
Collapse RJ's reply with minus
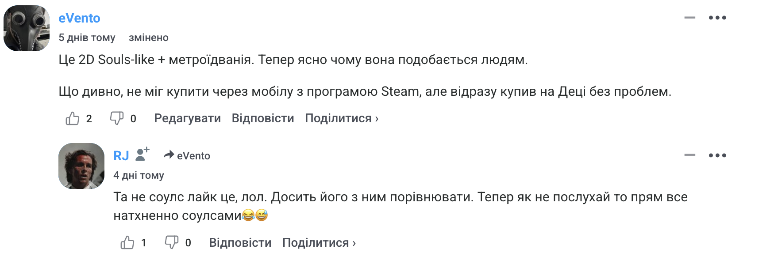click(x=689, y=155)
